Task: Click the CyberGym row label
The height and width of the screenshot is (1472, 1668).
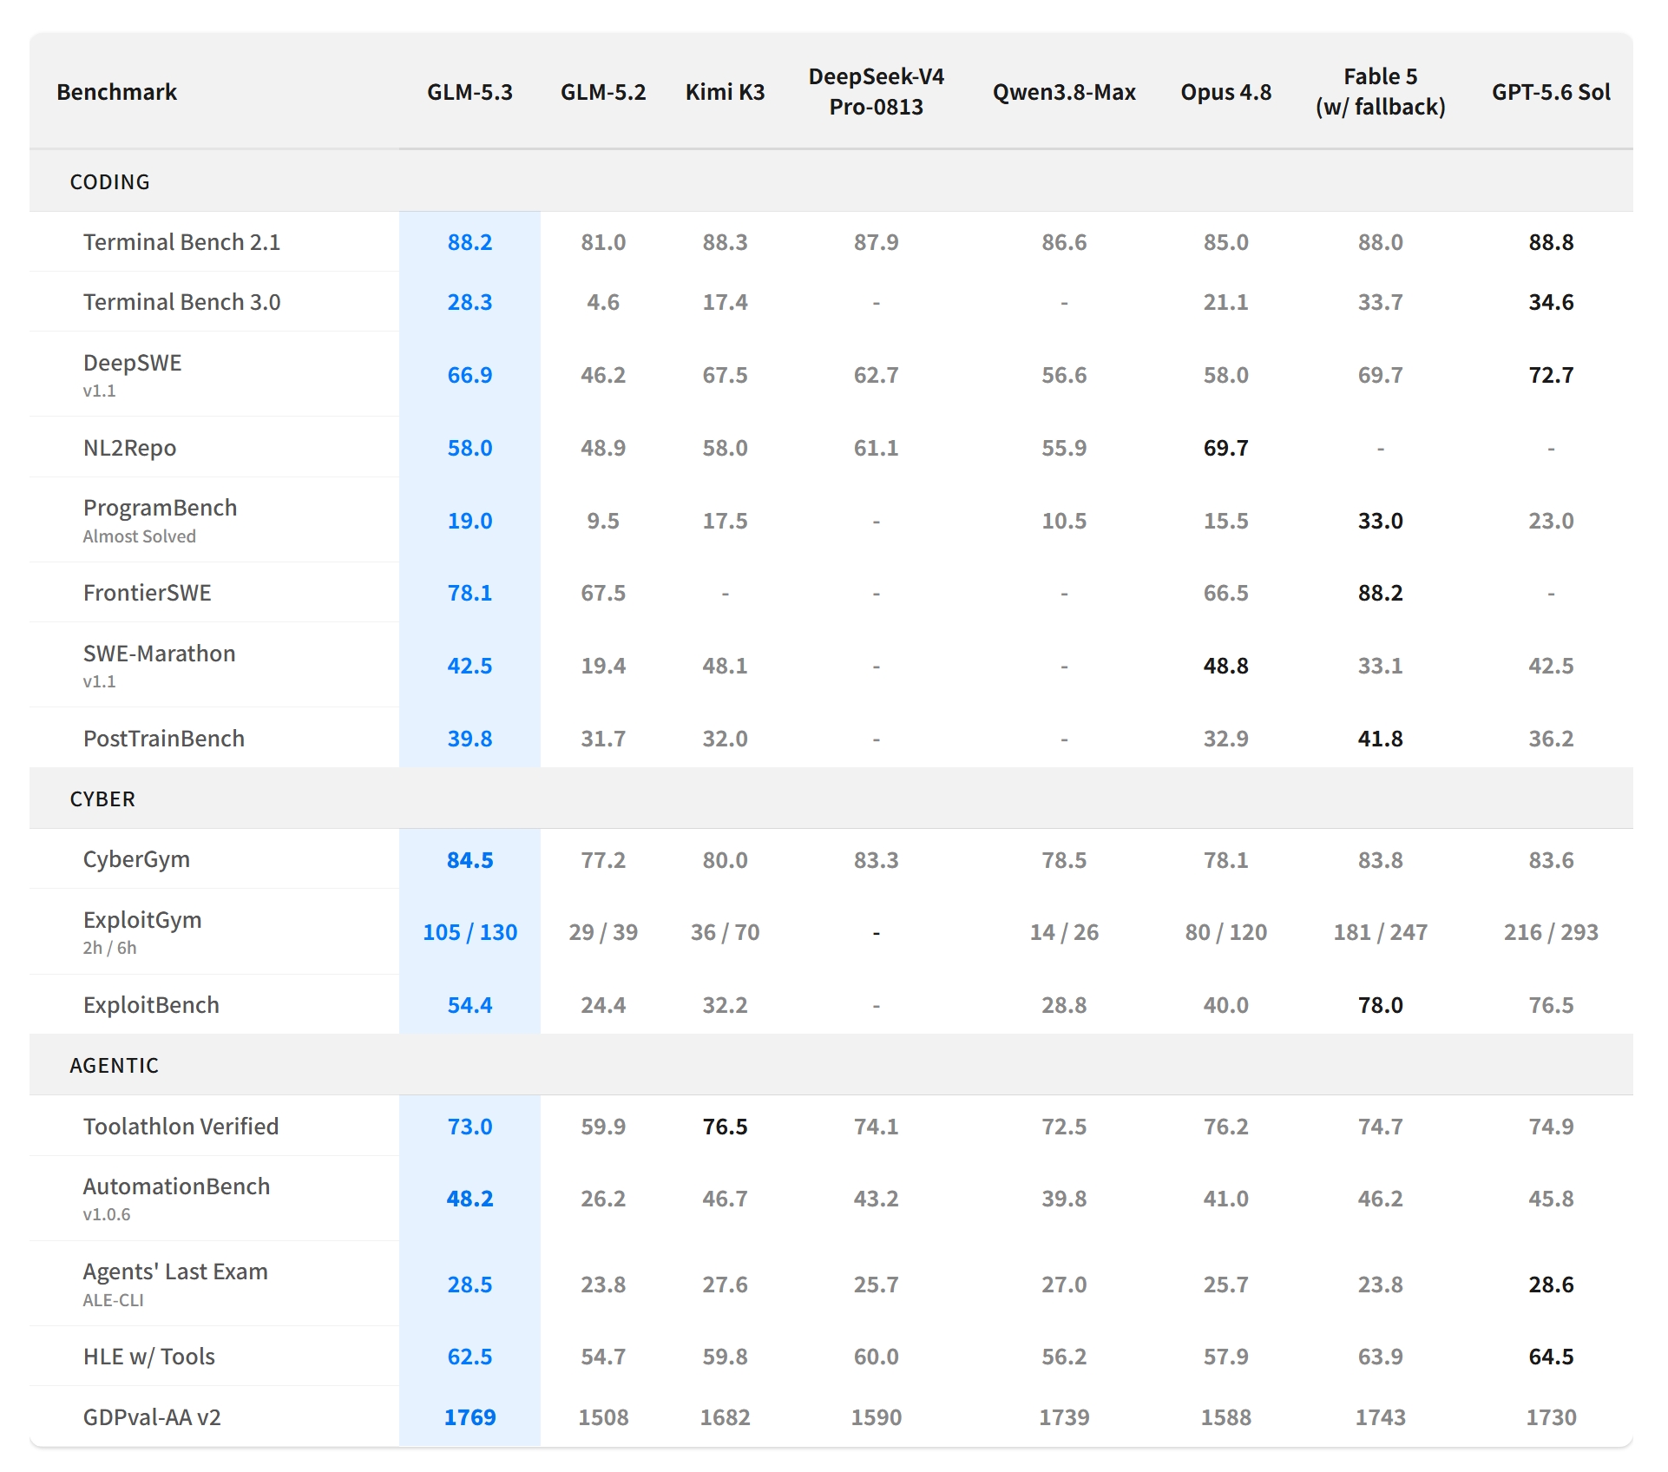Action: [136, 859]
